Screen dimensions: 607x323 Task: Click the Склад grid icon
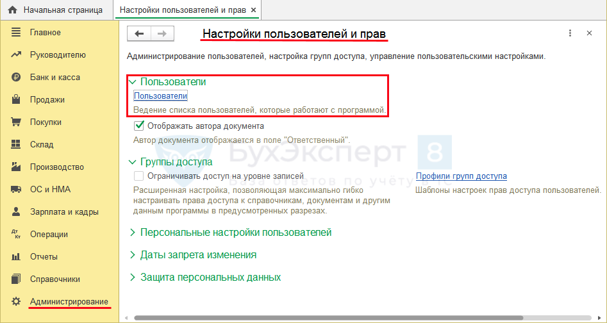pos(16,145)
